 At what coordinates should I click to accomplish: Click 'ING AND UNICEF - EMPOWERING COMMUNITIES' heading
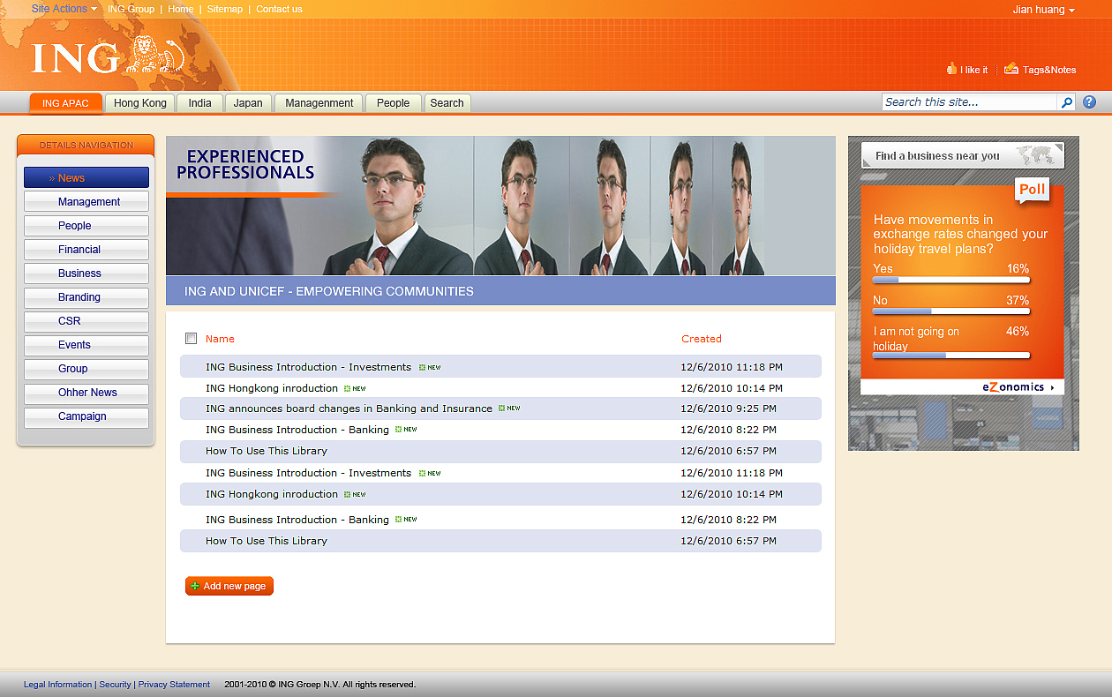point(329,291)
